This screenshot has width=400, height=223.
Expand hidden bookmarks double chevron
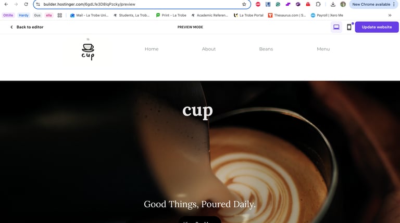390,15
